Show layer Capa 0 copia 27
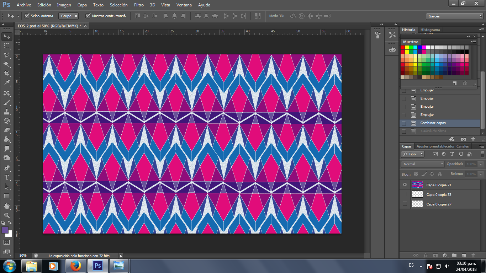The width and height of the screenshot is (486, 273). point(405,204)
